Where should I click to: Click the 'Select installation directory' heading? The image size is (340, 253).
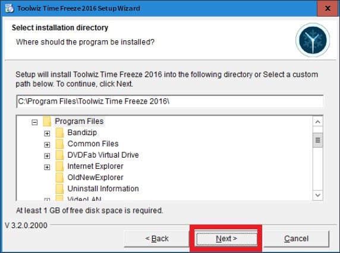click(x=60, y=28)
